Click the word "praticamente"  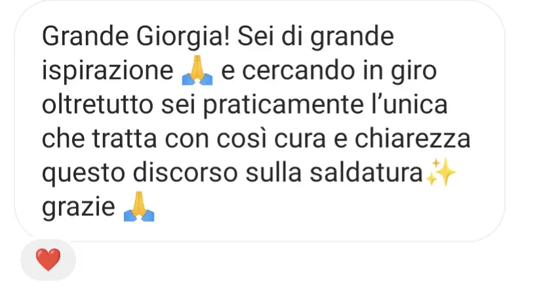coord(283,106)
